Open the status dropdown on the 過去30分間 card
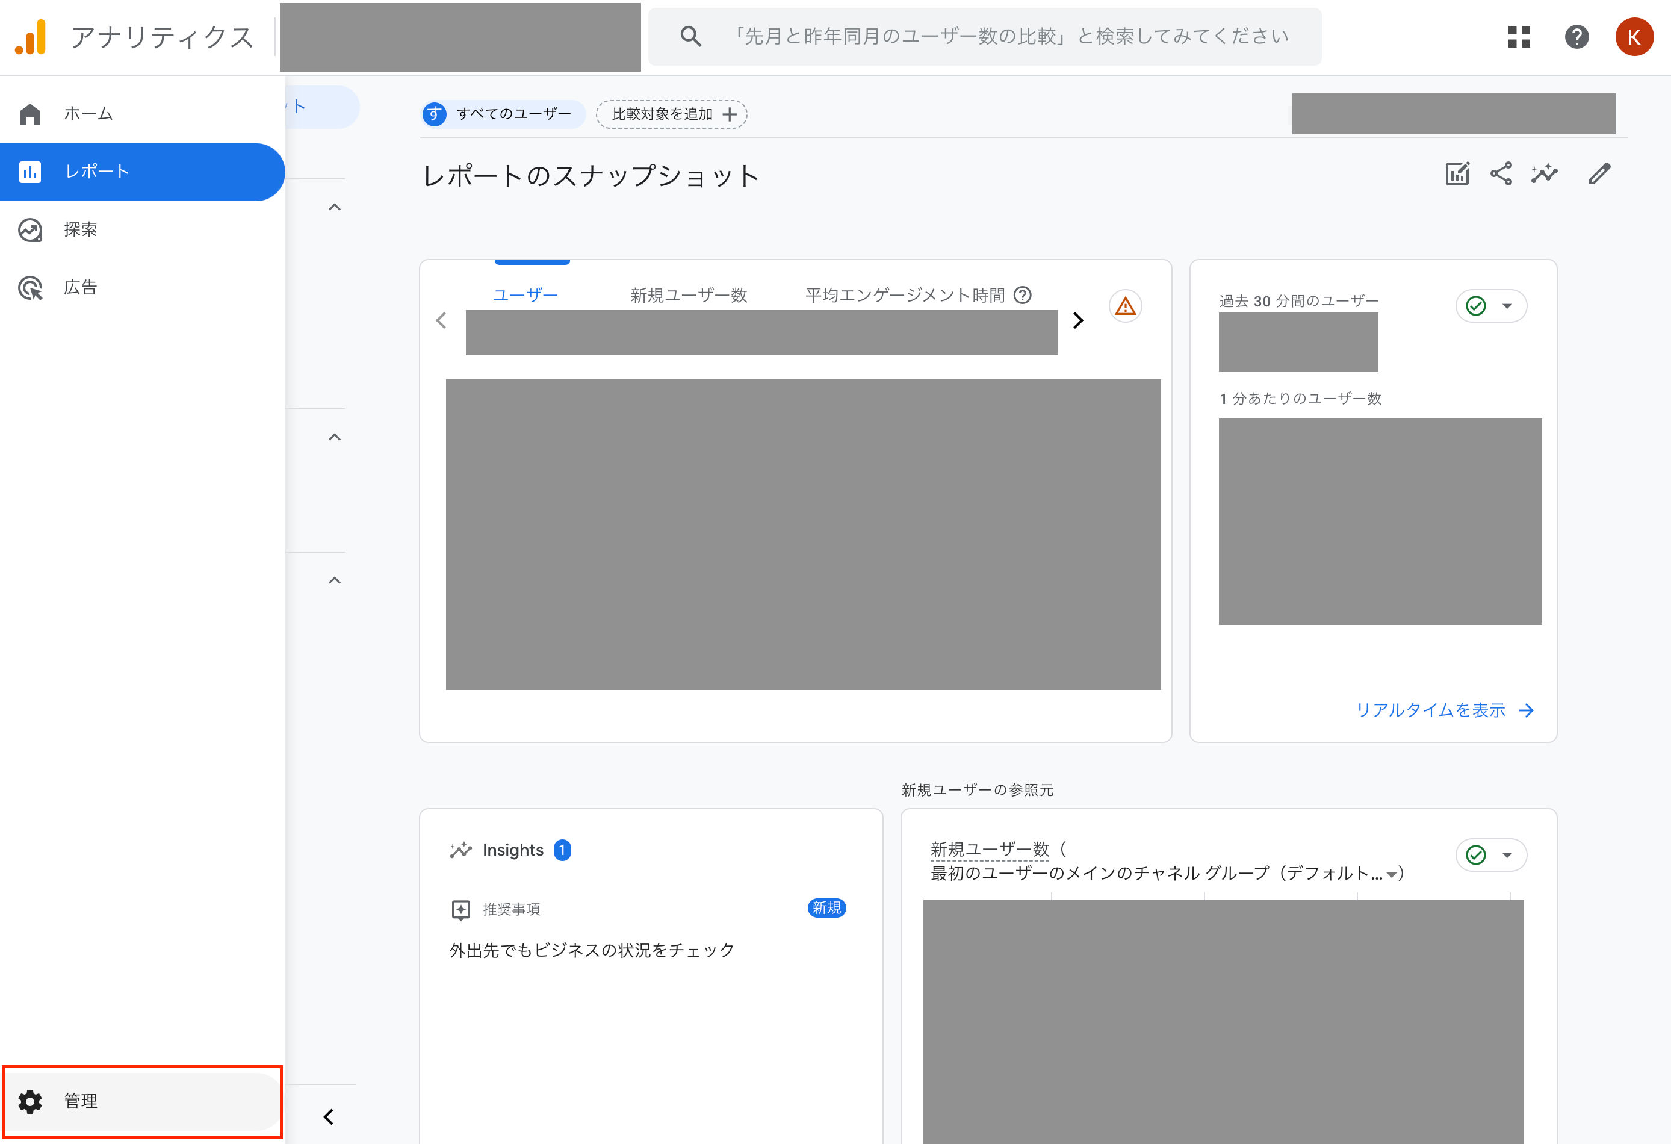 pyautogui.click(x=1491, y=306)
